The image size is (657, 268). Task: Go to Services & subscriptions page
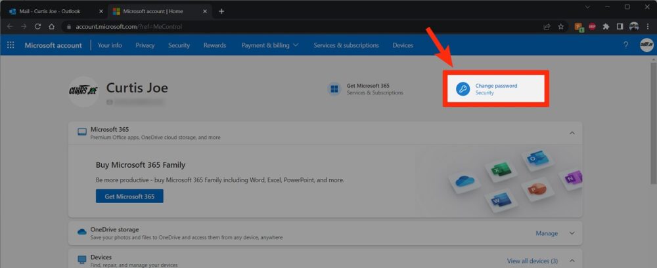pyautogui.click(x=346, y=45)
